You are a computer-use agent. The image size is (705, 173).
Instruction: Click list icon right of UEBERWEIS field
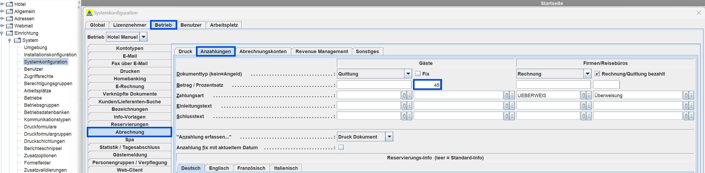(589, 95)
